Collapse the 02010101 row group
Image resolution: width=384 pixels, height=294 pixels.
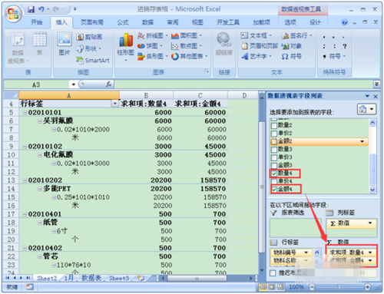click(x=25, y=112)
